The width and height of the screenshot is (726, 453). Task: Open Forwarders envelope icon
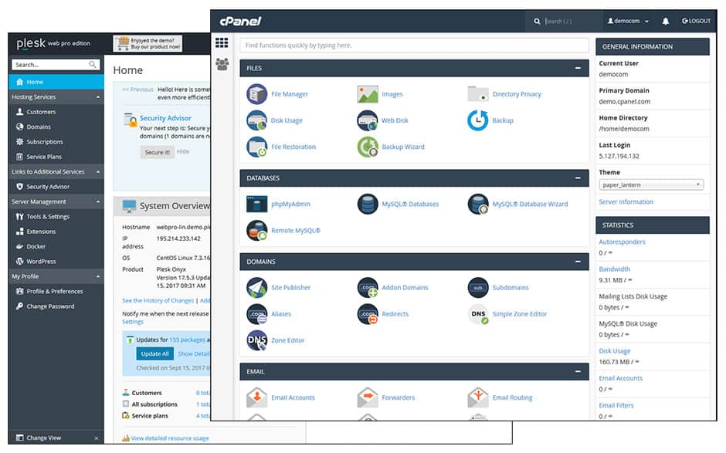point(367,397)
